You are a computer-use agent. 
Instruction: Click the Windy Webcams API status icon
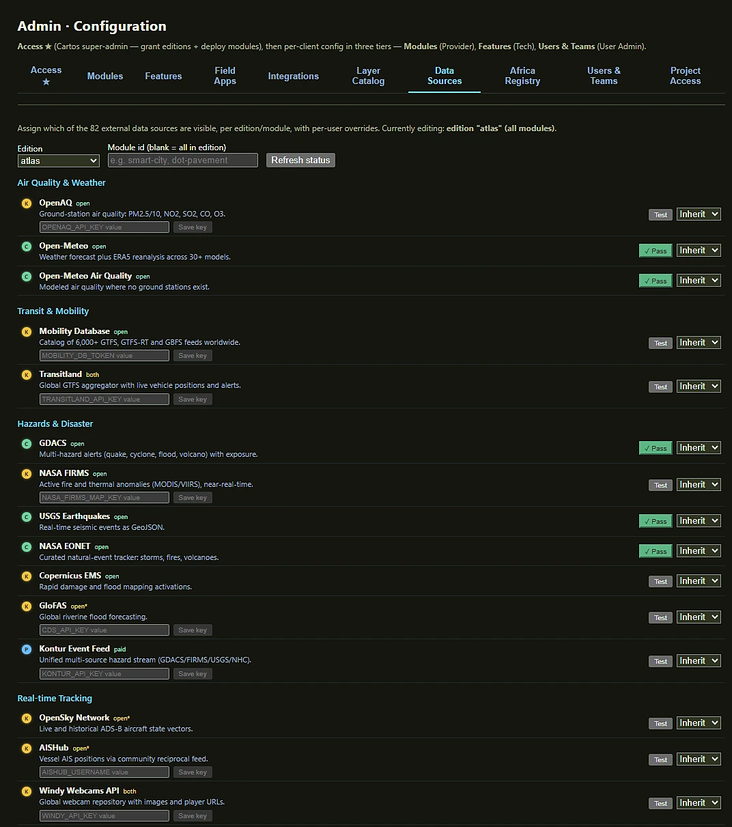(27, 791)
